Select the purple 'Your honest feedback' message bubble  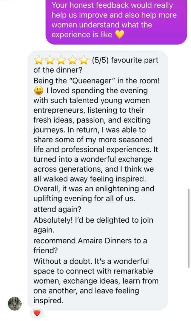[x=116, y=22]
